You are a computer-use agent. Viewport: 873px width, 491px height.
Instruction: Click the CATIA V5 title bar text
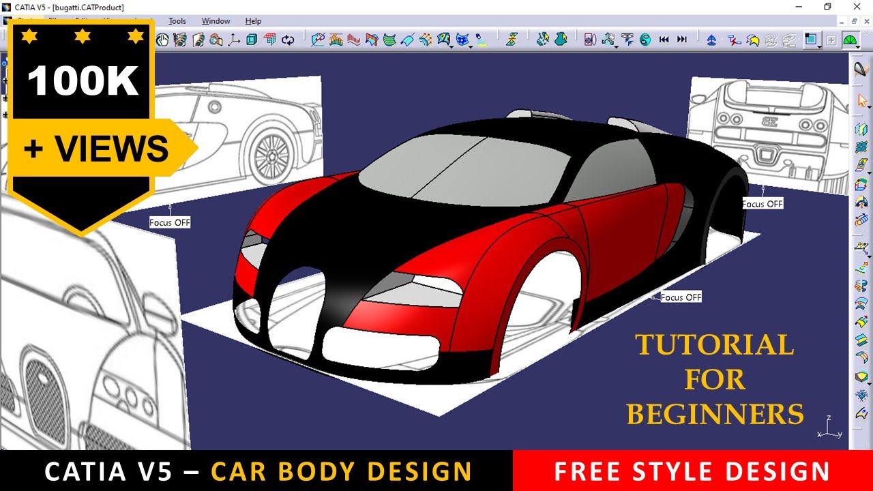point(69,7)
